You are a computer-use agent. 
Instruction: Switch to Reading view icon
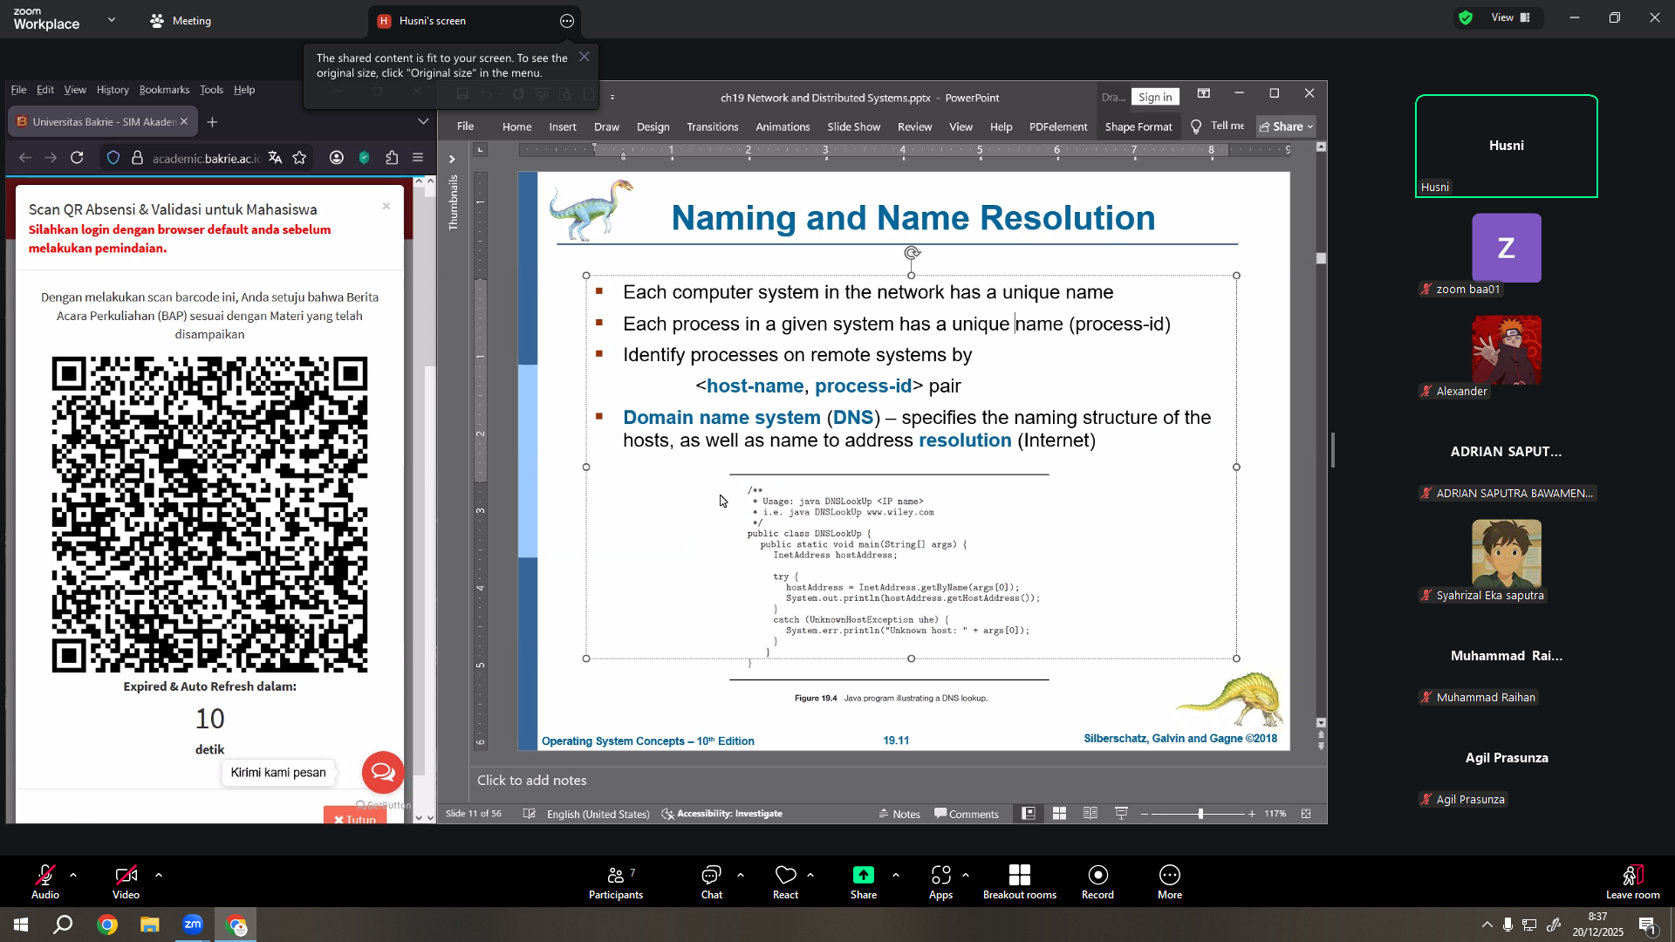point(1090,813)
